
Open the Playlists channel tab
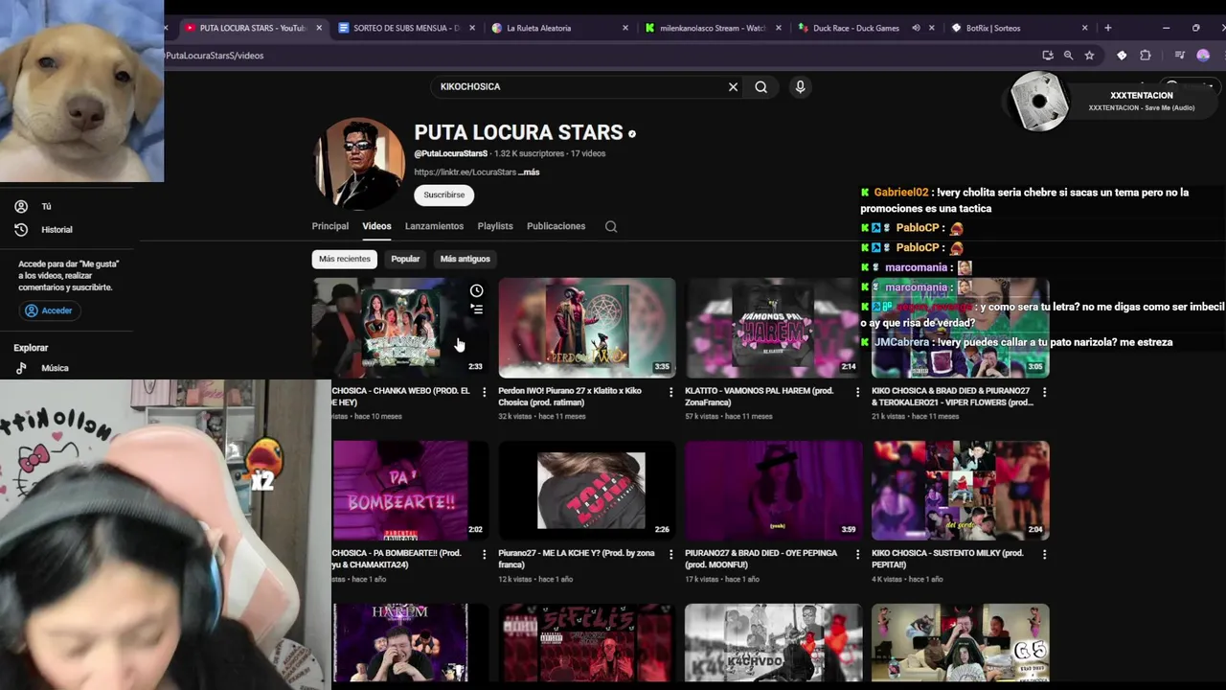[x=495, y=226]
